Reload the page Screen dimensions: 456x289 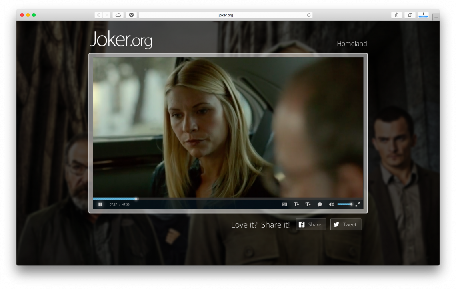pyautogui.click(x=308, y=15)
